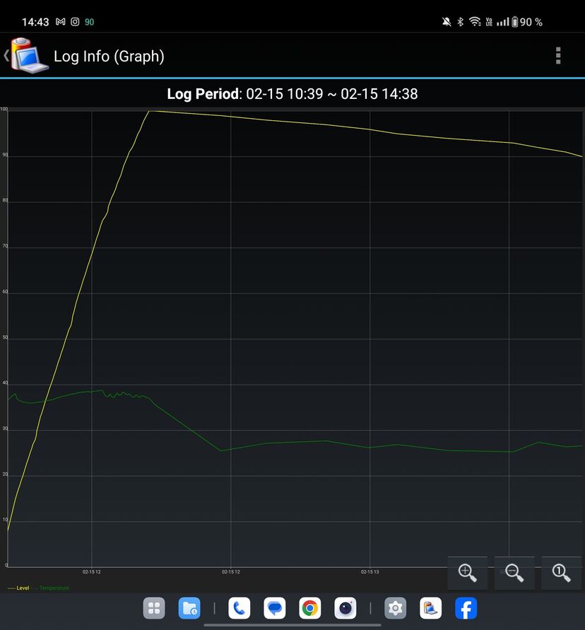Open the three-dot overflow menu
The height and width of the screenshot is (630, 585).
[x=558, y=56]
